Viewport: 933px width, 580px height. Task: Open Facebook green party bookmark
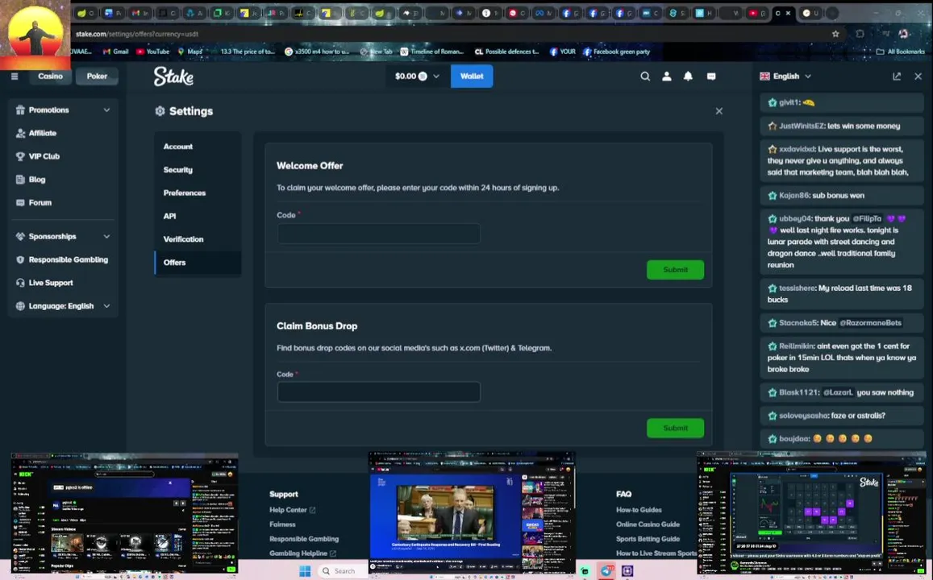tap(616, 52)
